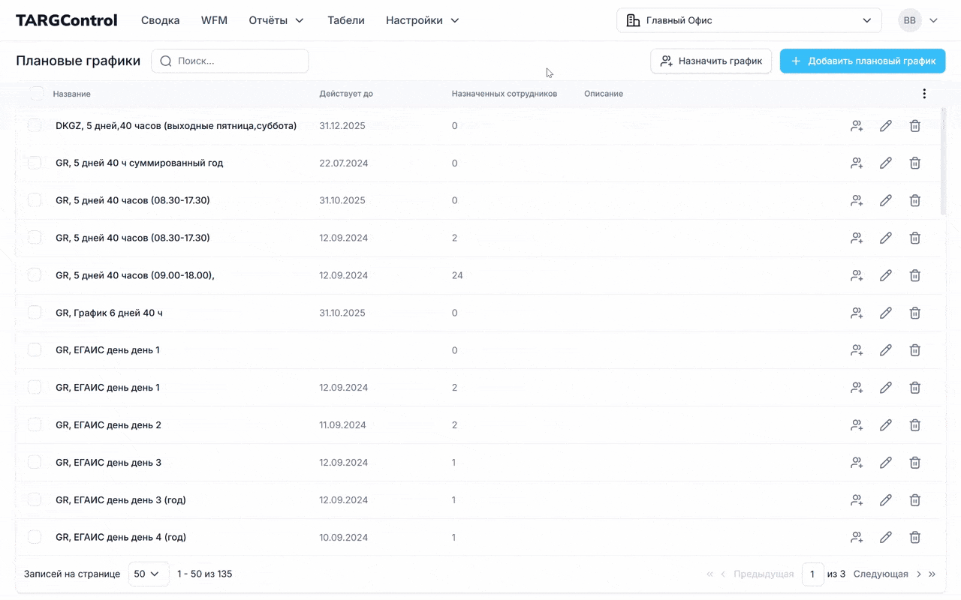Assign employees to GR, ЕГАИС день день 4 (год)

pos(857,538)
